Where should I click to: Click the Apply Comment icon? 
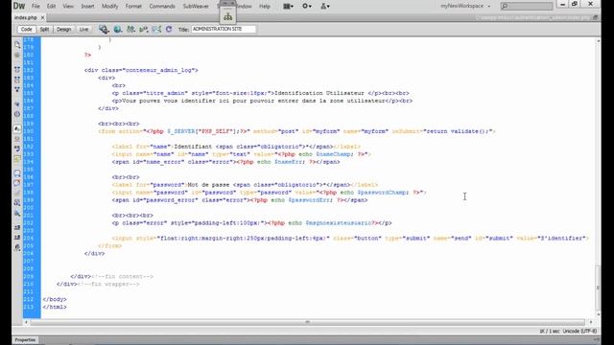point(17,172)
